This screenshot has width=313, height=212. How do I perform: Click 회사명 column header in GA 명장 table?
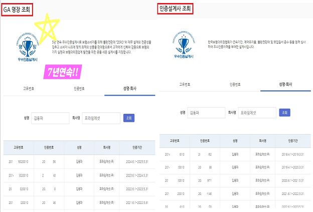click(x=107, y=147)
